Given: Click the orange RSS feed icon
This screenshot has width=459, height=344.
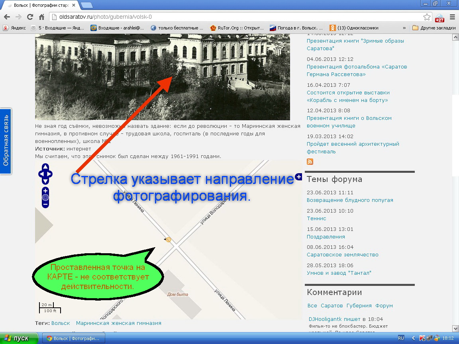Looking at the screenshot, I should 310,161.
